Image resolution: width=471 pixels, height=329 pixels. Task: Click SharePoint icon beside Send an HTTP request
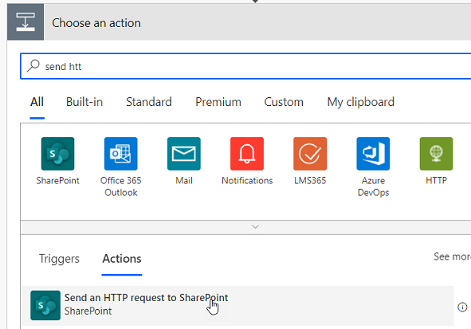(x=45, y=305)
